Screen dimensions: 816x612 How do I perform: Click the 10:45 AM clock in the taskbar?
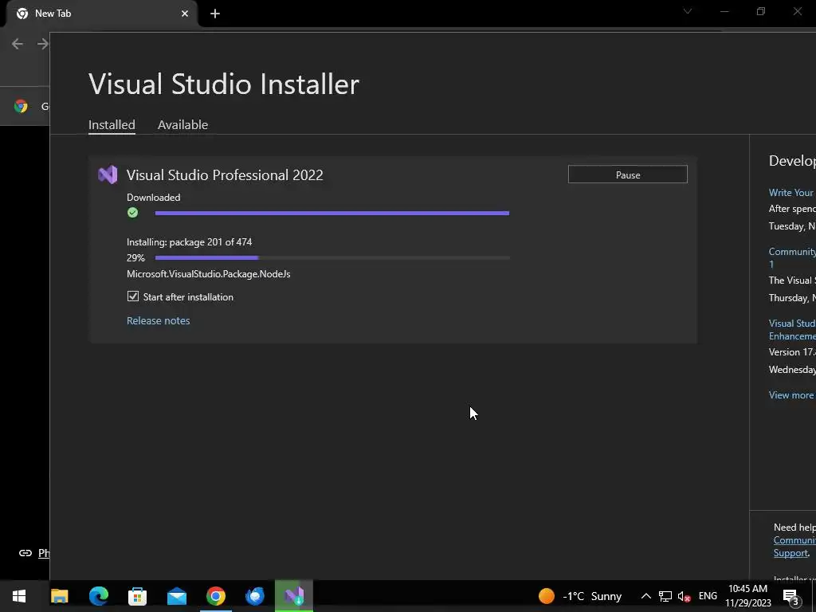pos(747,589)
